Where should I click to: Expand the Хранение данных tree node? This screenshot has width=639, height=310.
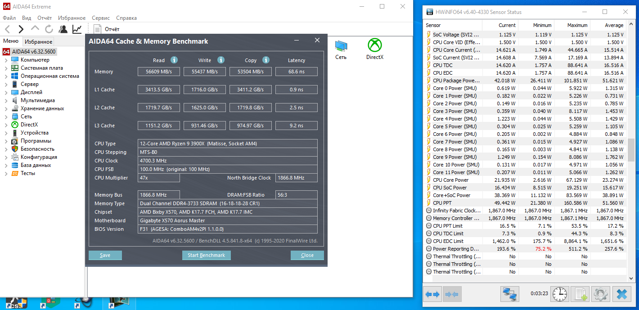pyautogui.click(x=6, y=108)
